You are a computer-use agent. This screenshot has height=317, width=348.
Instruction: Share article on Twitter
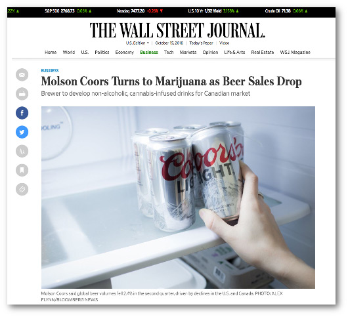pyautogui.click(x=22, y=132)
